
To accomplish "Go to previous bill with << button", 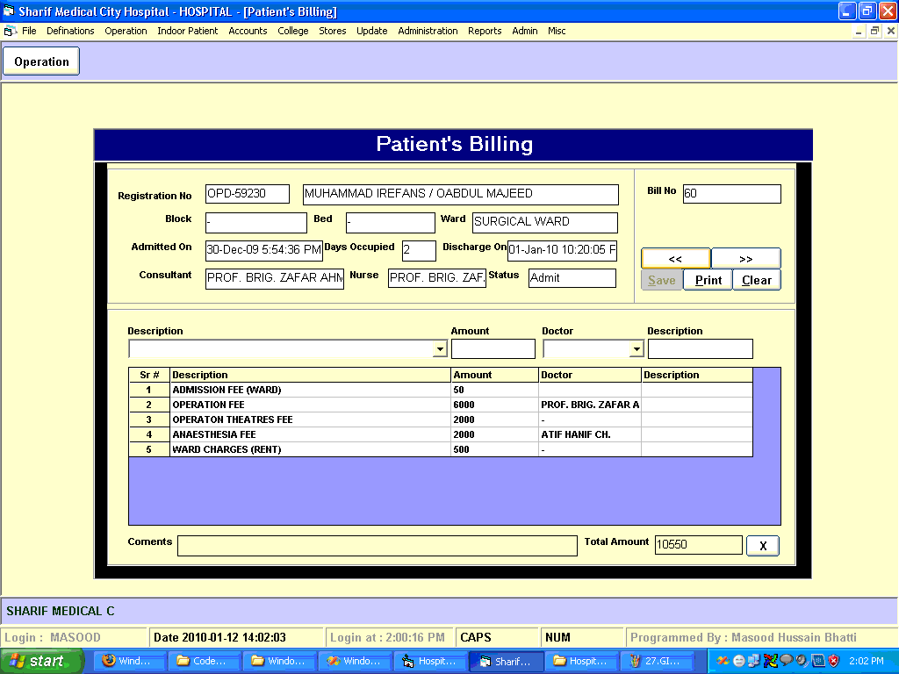I will [676, 259].
